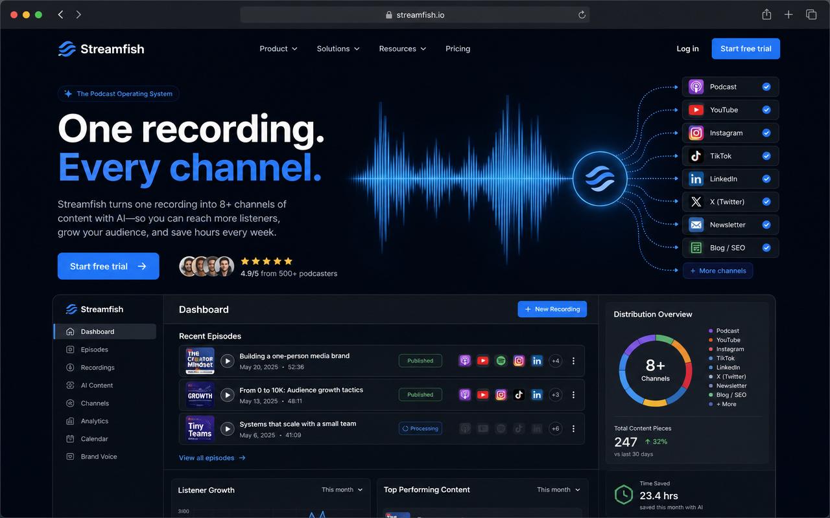Image resolution: width=830 pixels, height=518 pixels.
Task: Click the Log in link
Action: (x=687, y=49)
